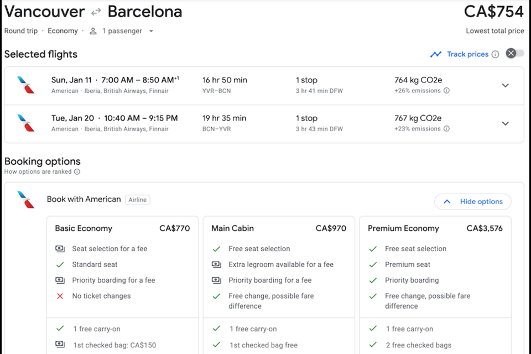Click the info icon beside +26% emissions
The image size is (531, 354).
446,91
